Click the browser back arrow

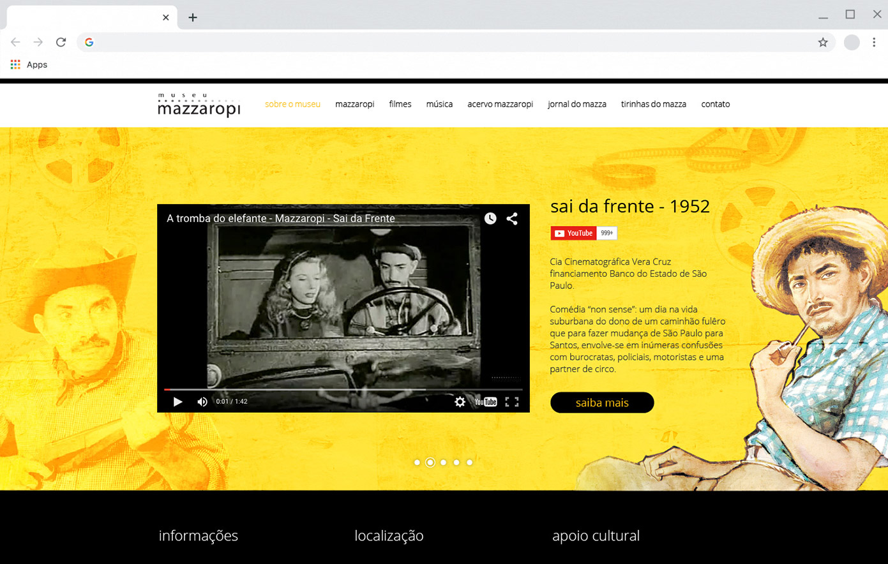(15, 42)
